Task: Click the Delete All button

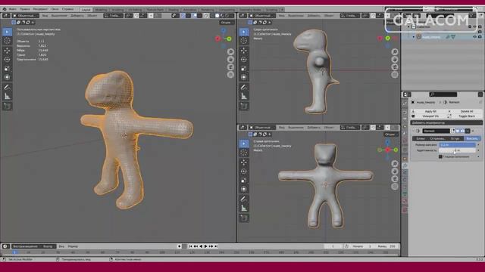Action: [x=465, y=111]
